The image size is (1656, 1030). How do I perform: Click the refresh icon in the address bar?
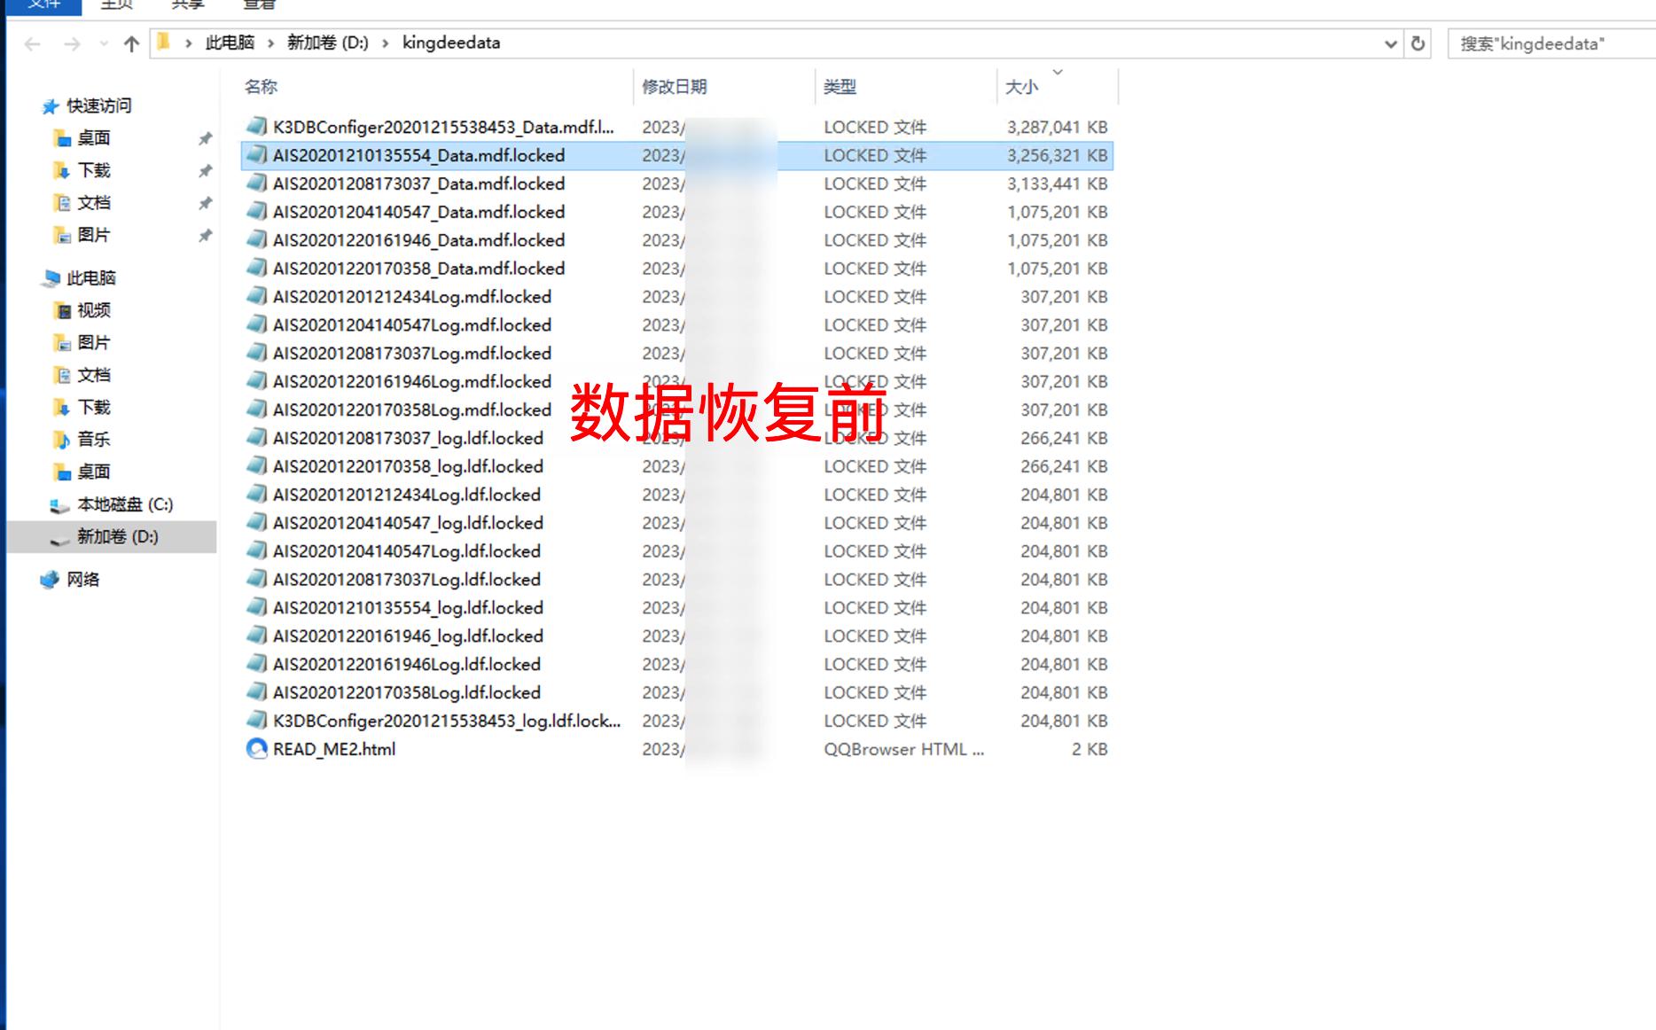pos(1419,43)
